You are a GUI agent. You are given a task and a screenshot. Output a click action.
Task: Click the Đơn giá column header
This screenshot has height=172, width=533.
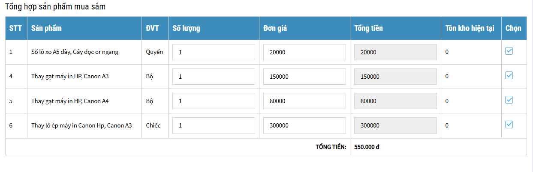point(275,28)
